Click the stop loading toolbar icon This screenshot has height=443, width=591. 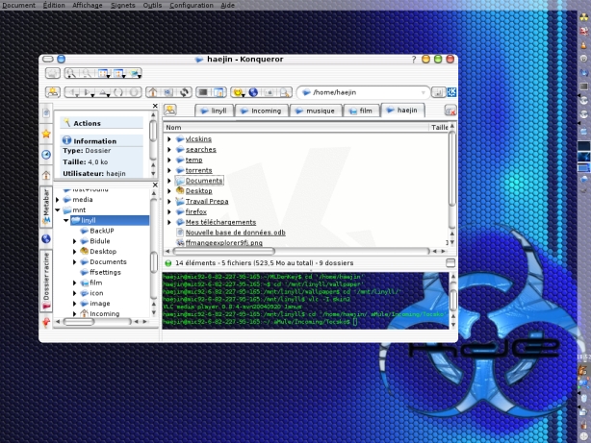134,92
